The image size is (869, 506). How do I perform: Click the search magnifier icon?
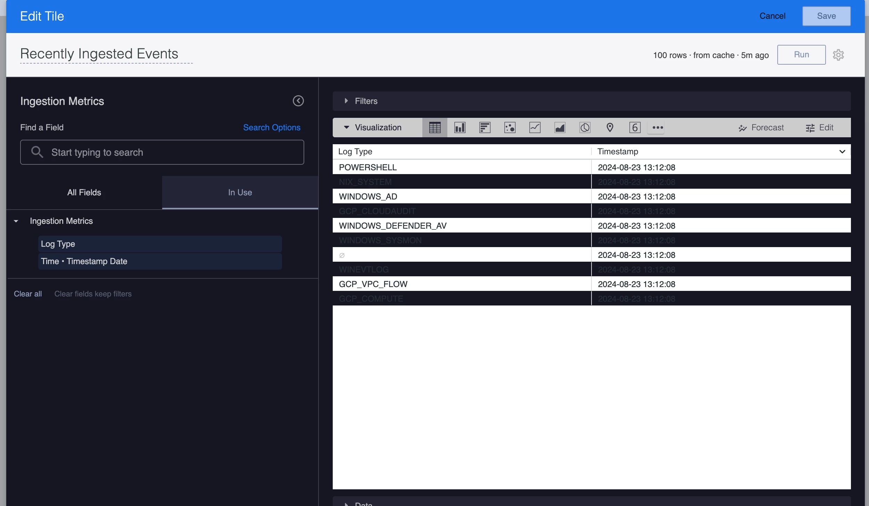pyautogui.click(x=37, y=152)
